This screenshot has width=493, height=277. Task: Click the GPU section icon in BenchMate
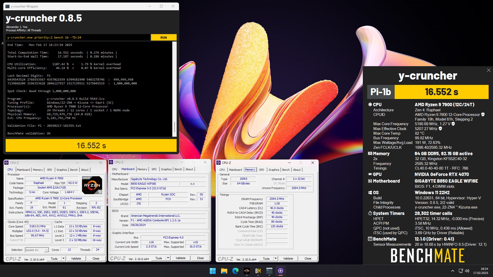tap(370, 174)
